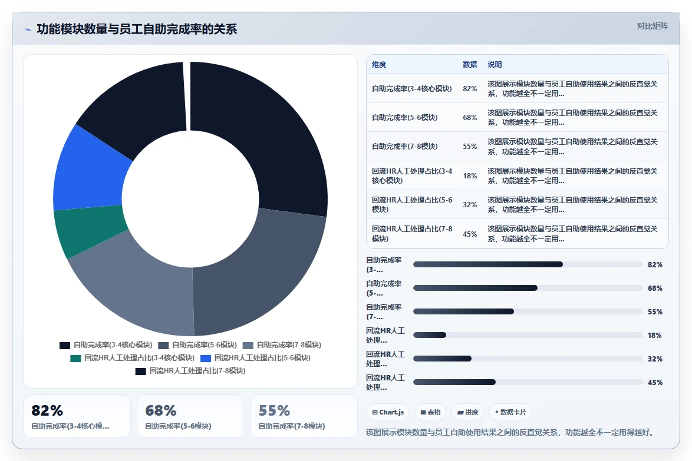Open the 55% data card
The height and width of the screenshot is (461, 692).
[304, 416]
